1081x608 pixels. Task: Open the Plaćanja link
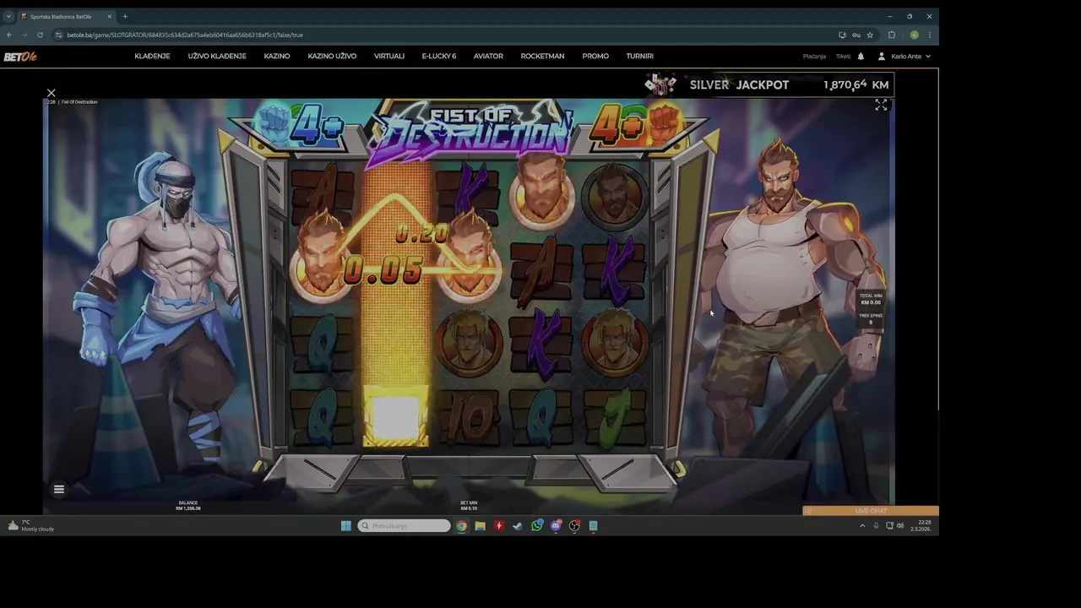point(814,57)
